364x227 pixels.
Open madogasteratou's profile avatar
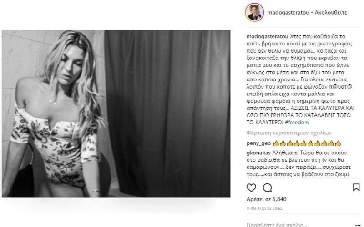click(254, 12)
